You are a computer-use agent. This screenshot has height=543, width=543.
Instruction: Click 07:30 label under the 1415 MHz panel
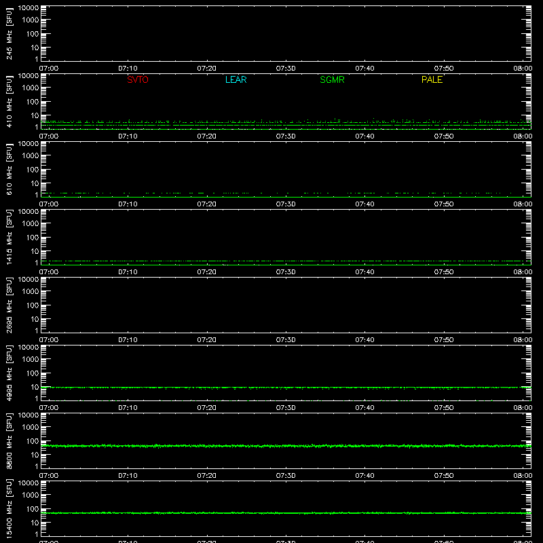[x=286, y=272]
